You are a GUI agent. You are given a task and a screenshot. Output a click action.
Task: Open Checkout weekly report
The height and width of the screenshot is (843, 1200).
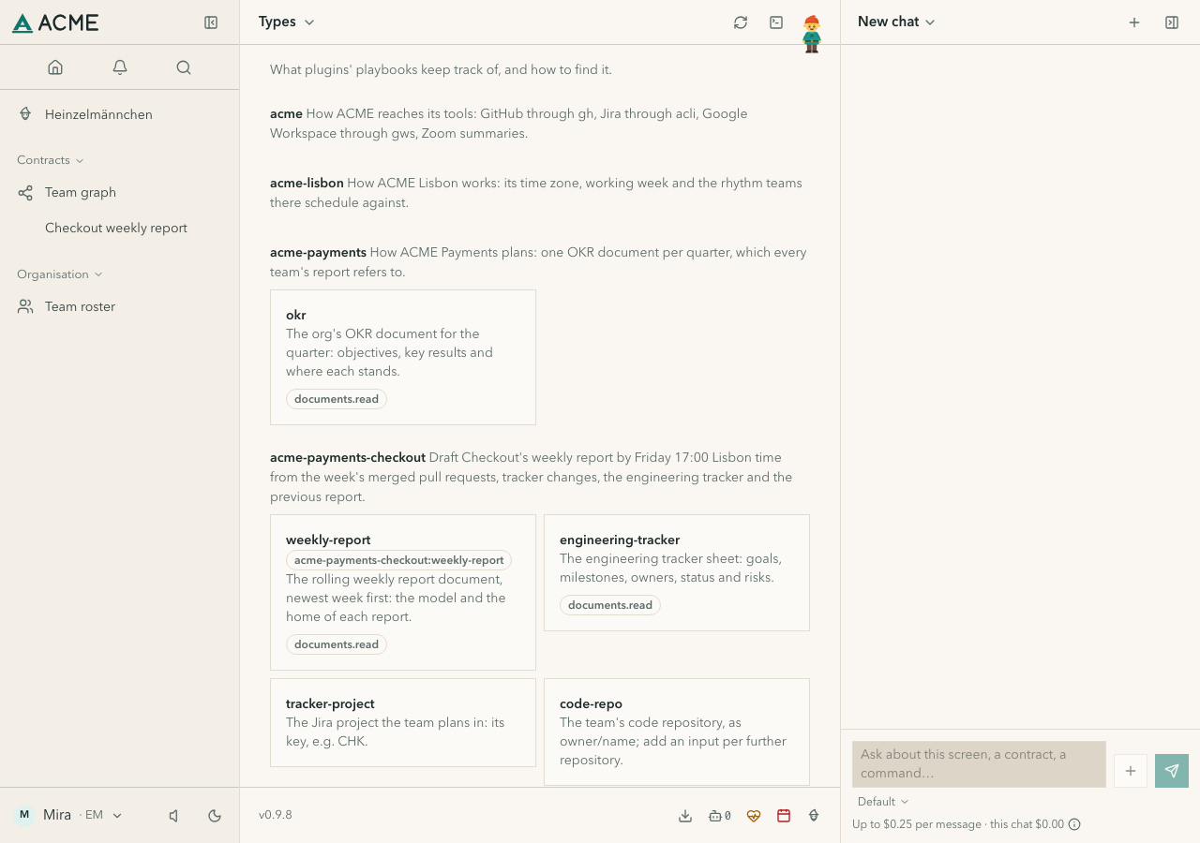click(x=120, y=228)
